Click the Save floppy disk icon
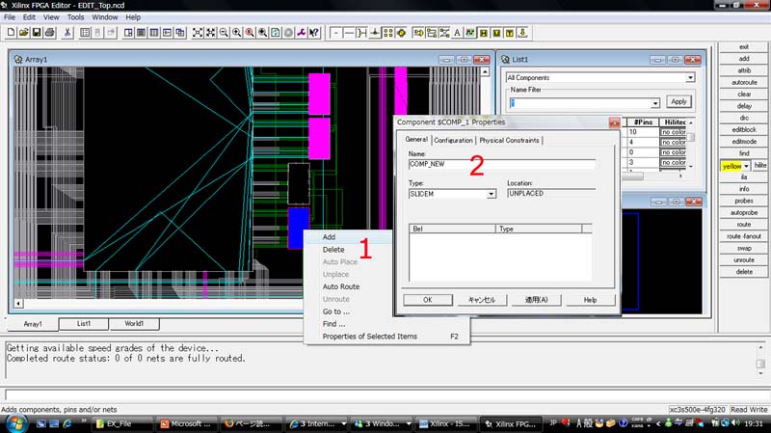The height and width of the screenshot is (433, 771). pyautogui.click(x=37, y=33)
